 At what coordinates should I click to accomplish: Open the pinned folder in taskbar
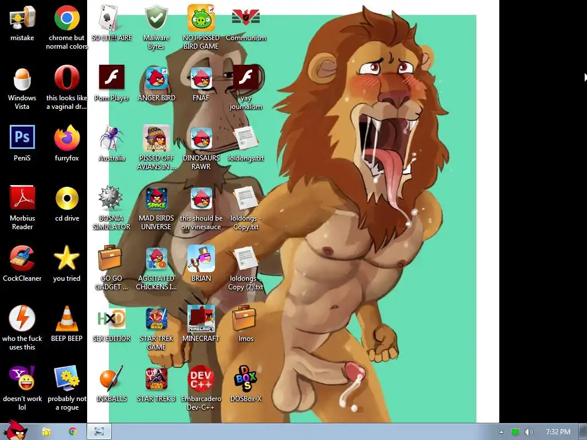pyautogui.click(x=46, y=432)
